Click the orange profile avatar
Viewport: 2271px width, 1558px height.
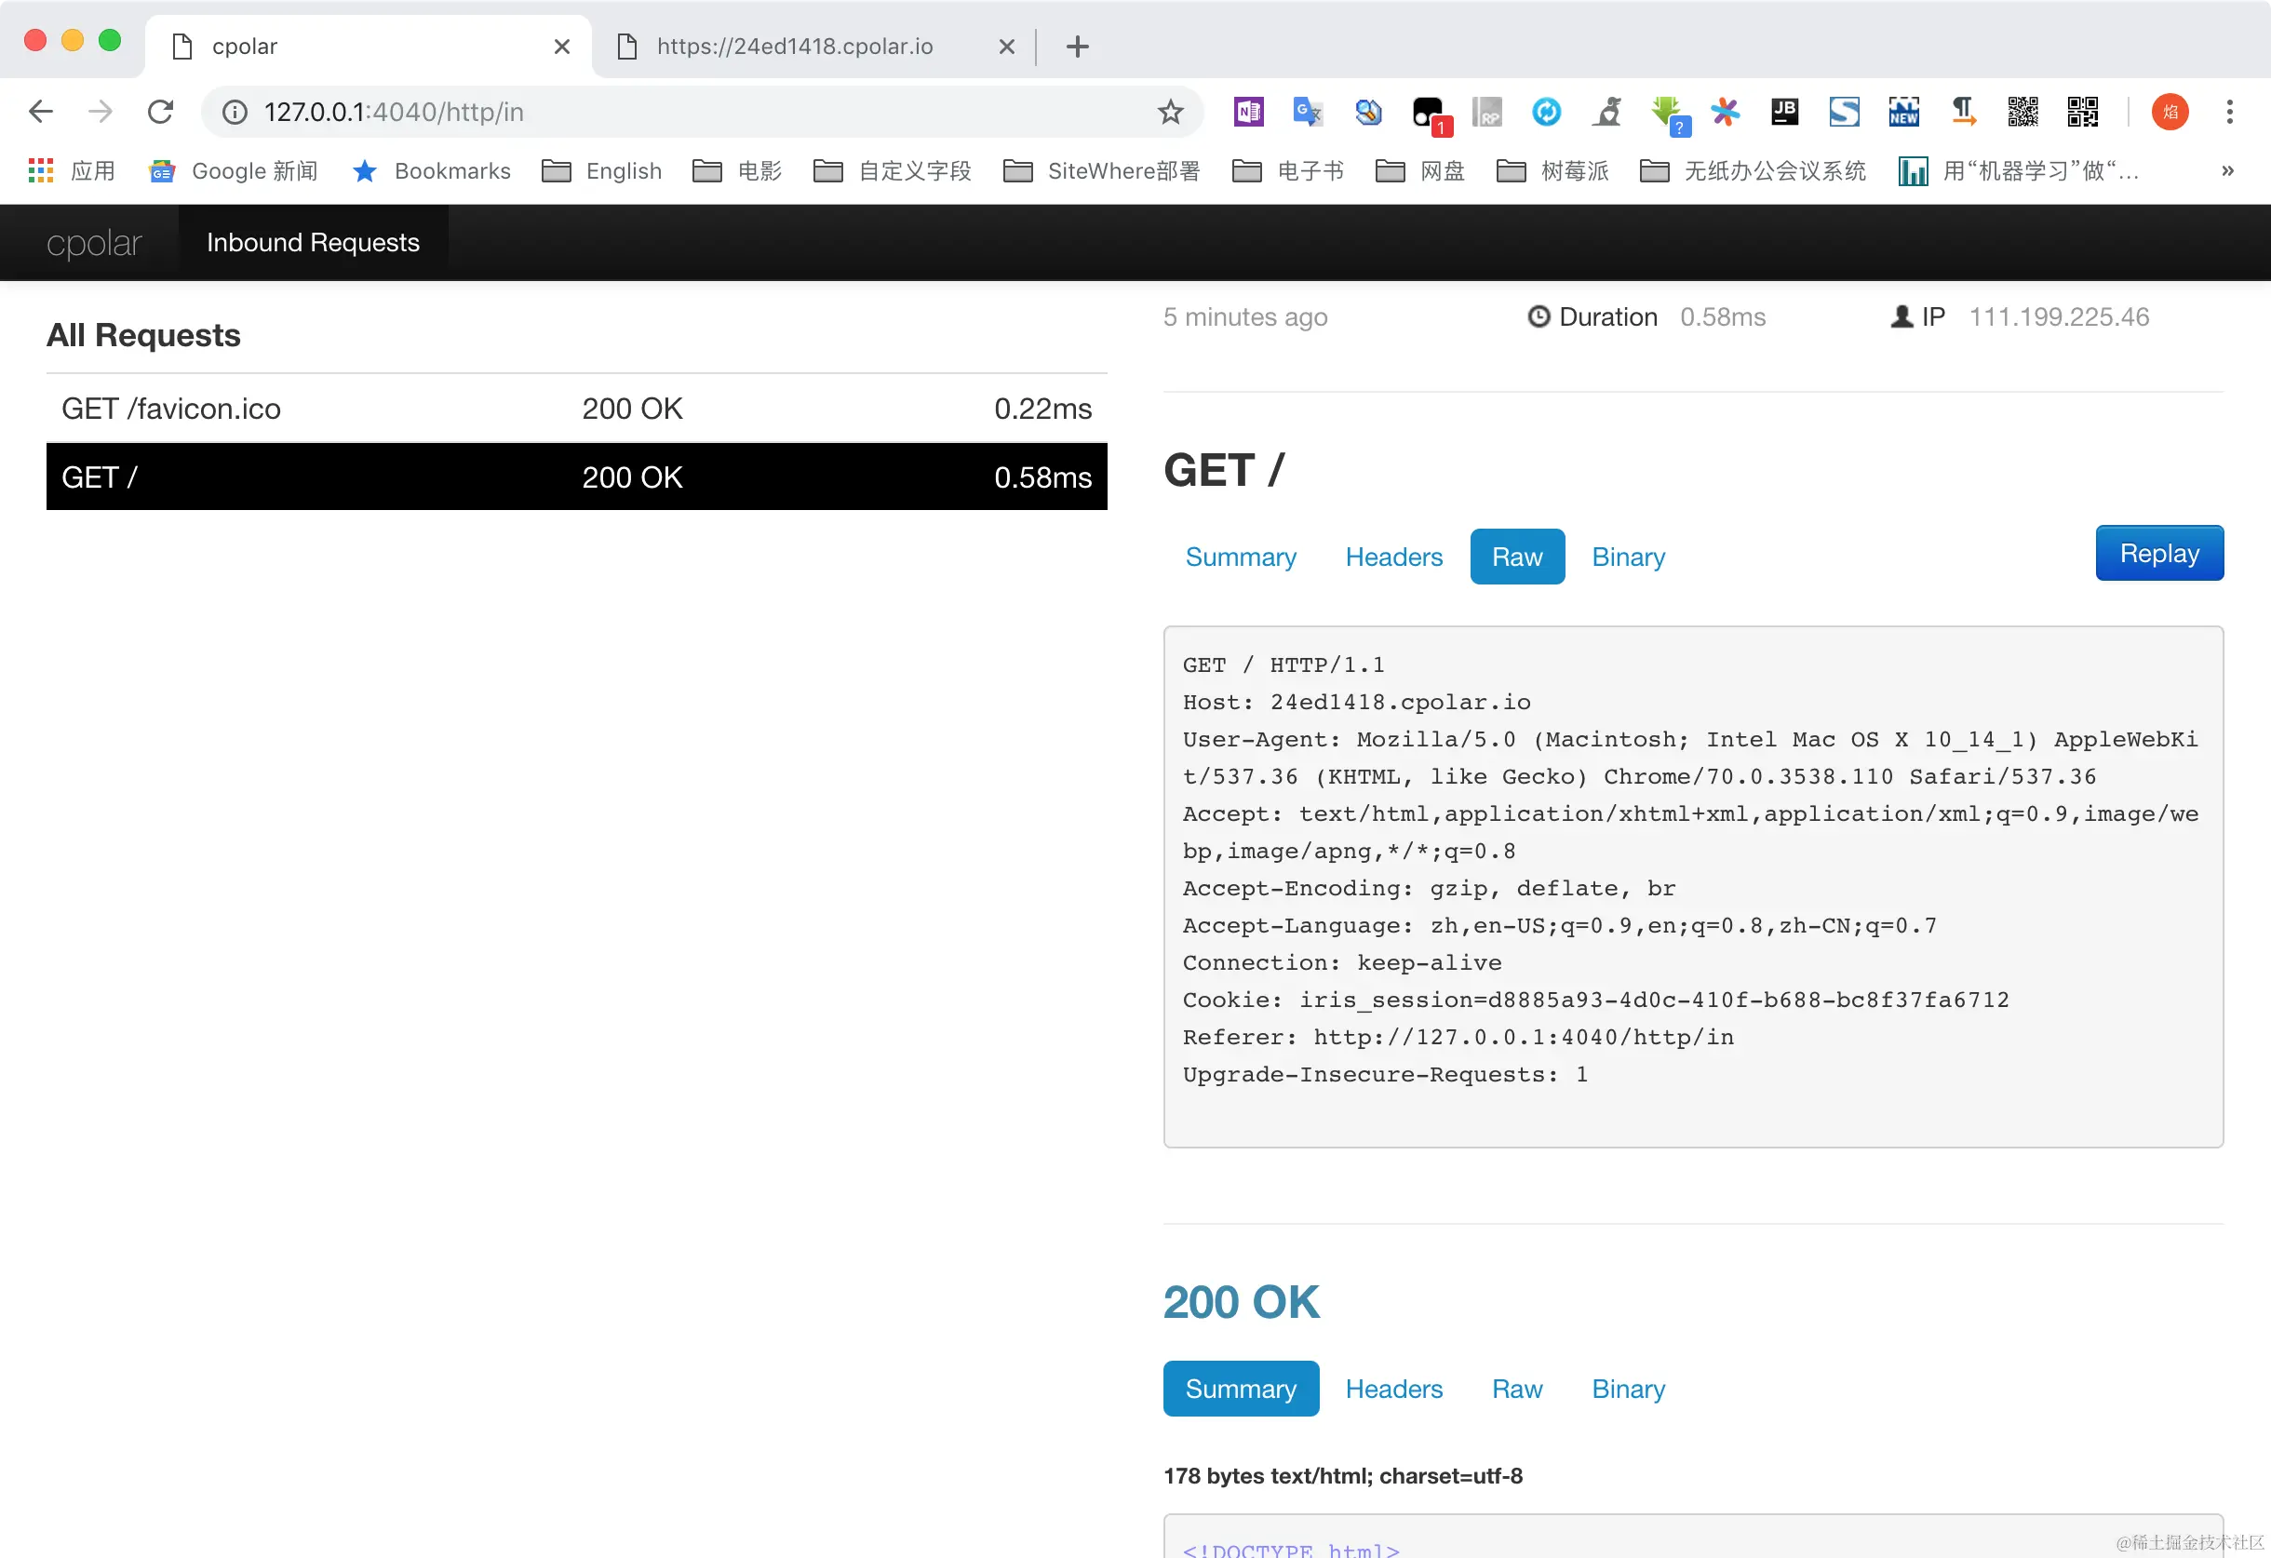click(2170, 113)
